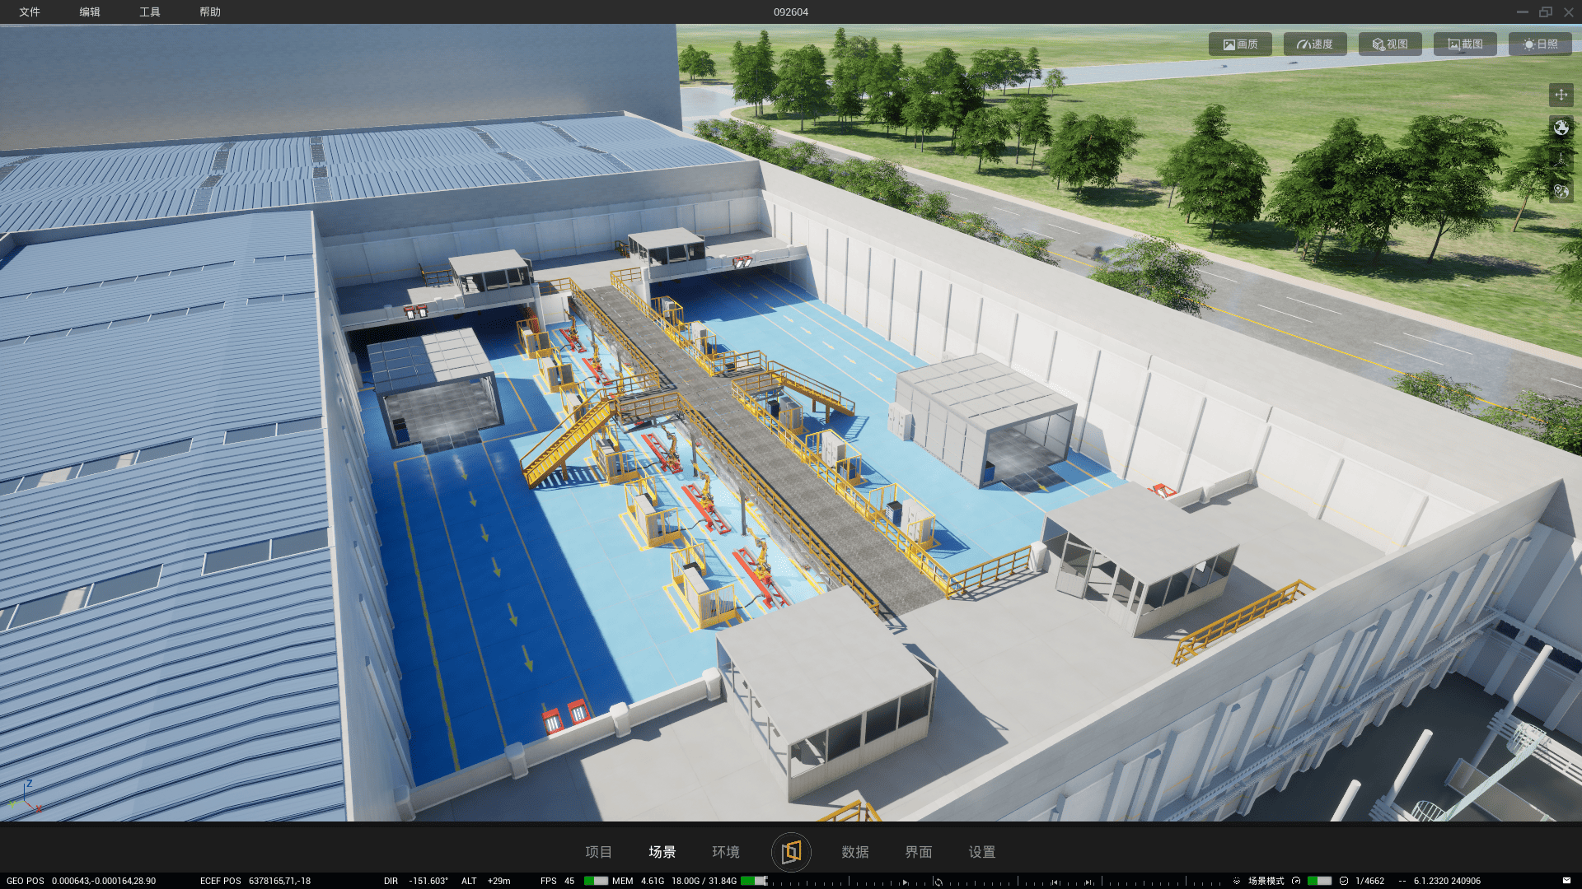
Task: Skip to previous frame on timeline
Action: coord(1055,882)
